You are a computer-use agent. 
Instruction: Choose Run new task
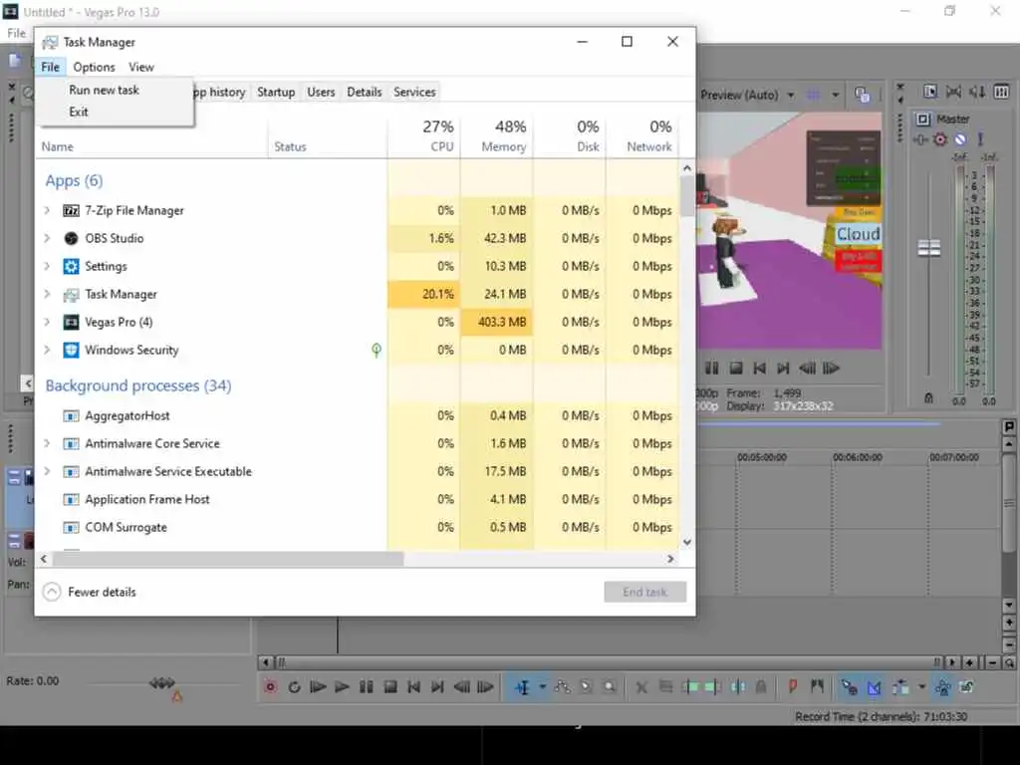[104, 90]
